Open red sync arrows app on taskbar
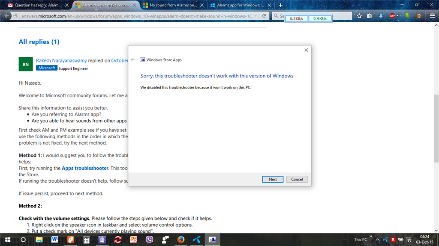The image size is (439, 246). pos(118,240)
